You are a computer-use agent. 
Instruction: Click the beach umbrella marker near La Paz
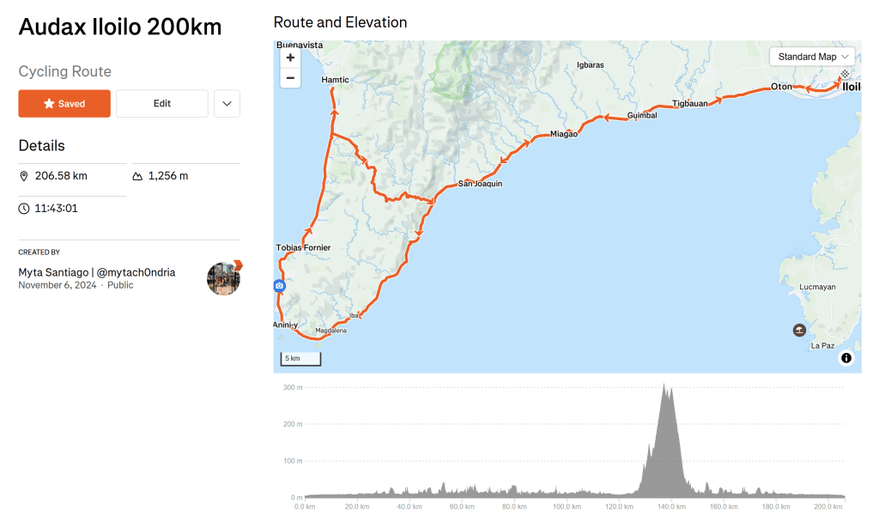point(799,330)
